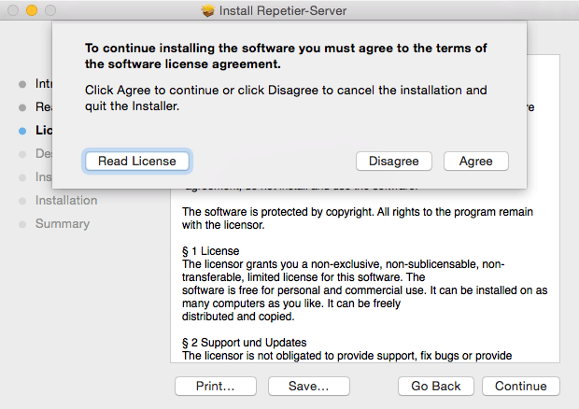Image resolution: width=579 pixels, height=409 pixels.
Task: Click the Agree button
Action: click(475, 161)
